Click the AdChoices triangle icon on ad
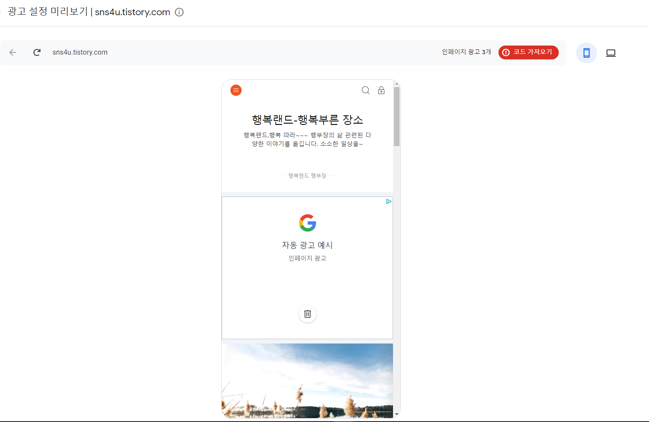 click(389, 201)
